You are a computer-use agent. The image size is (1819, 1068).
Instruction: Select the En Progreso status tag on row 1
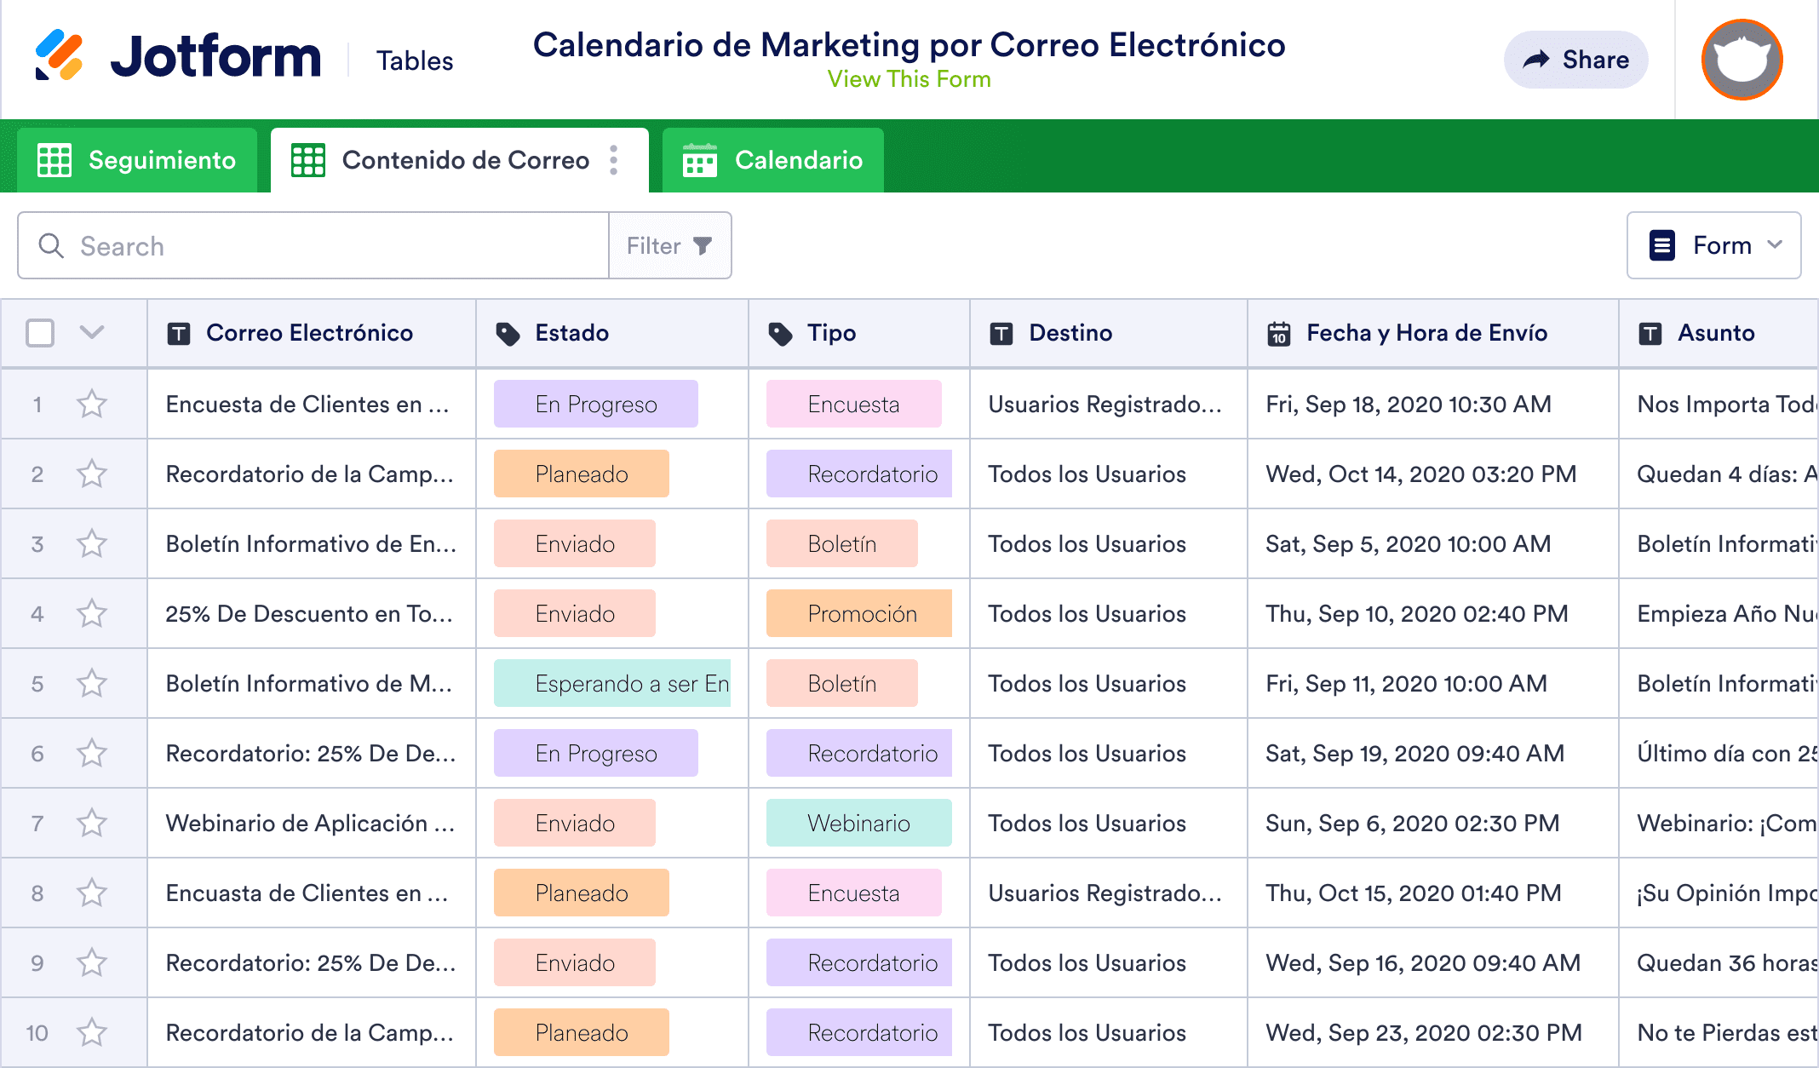(595, 404)
